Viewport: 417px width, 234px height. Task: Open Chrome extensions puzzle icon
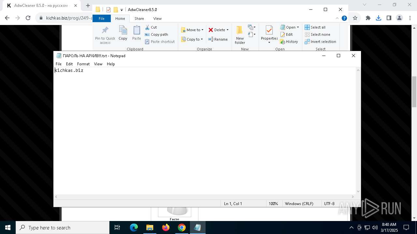(x=368, y=18)
